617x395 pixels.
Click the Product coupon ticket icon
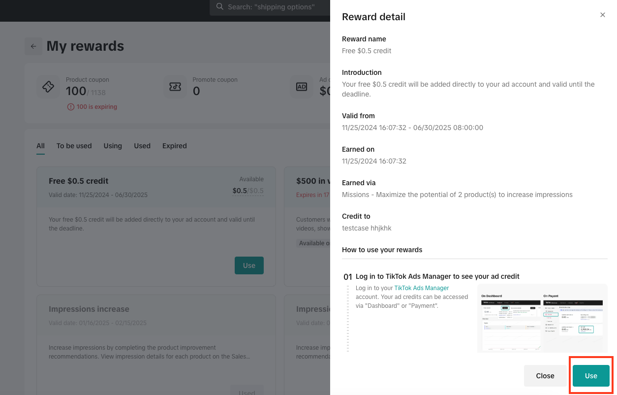coord(48,87)
